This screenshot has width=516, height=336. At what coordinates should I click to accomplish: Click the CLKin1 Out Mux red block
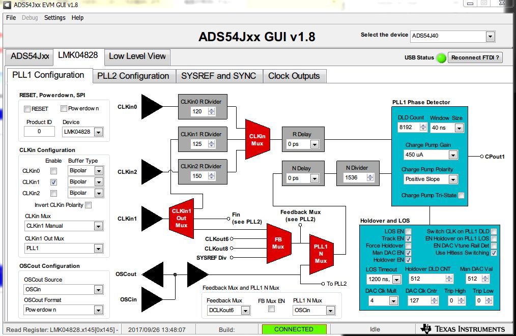point(181,218)
